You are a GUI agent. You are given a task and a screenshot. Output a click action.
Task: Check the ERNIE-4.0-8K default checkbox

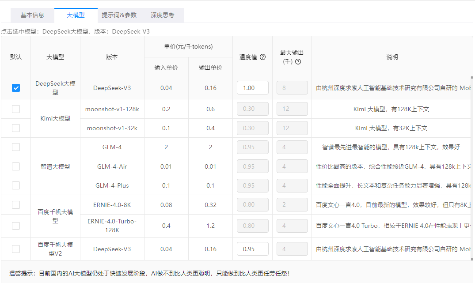tap(16, 205)
